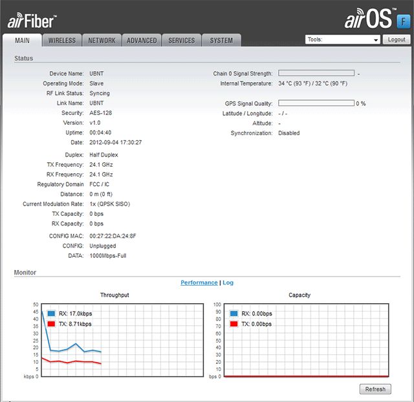Image resolution: width=414 pixels, height=402 pixels.
Task: Click the Chain 0 Signal Strength bar
Action: 316,74
